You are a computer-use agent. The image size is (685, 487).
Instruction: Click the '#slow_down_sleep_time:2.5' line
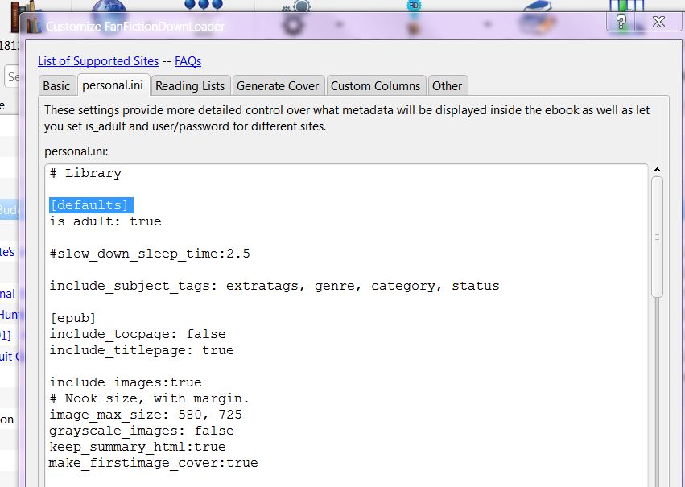150,254
